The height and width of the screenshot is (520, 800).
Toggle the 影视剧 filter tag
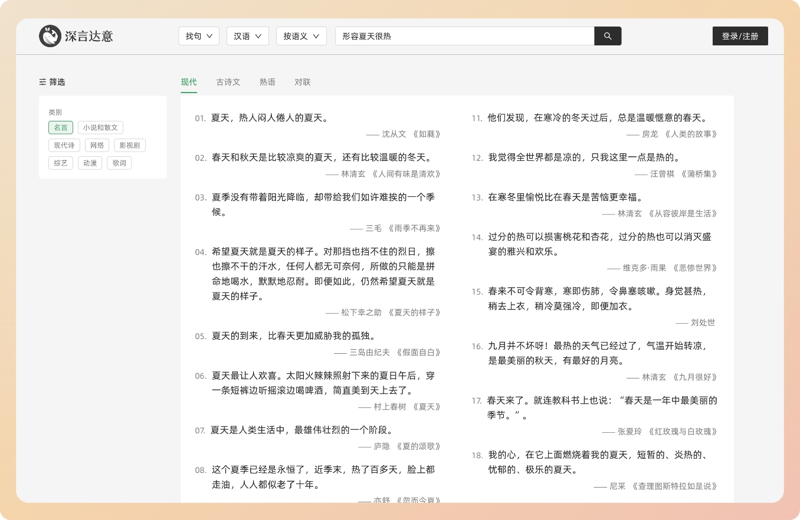pyautogui.click(x=129, y=145)
